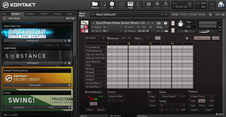Screen dimensions: 226x117
Task: Click the Instr Nav button
Action: 70,18
